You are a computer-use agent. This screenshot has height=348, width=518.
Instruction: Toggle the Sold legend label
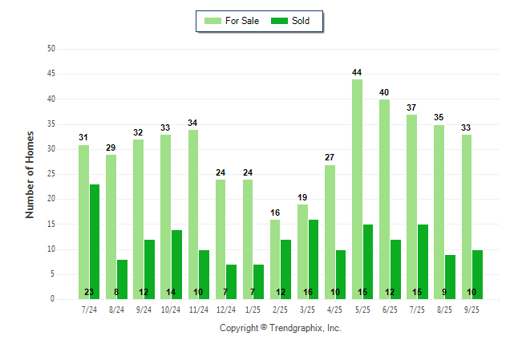coord(301,21)
